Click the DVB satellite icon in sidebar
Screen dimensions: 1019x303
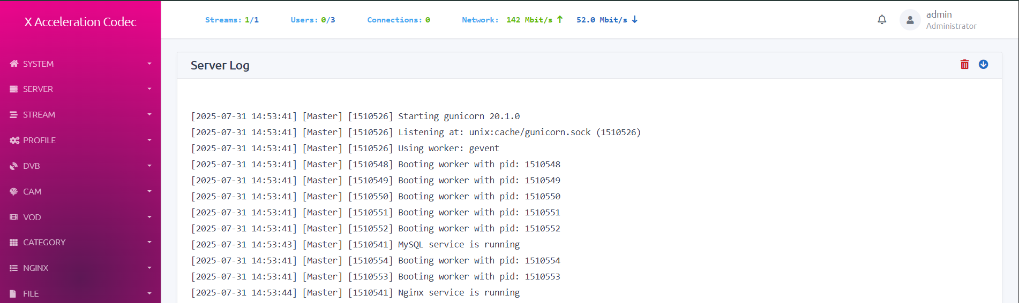14,166
